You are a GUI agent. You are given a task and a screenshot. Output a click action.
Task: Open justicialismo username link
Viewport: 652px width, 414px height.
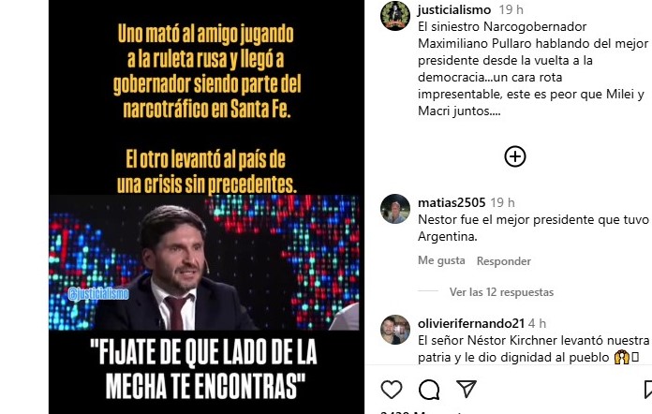click(454, 9)
